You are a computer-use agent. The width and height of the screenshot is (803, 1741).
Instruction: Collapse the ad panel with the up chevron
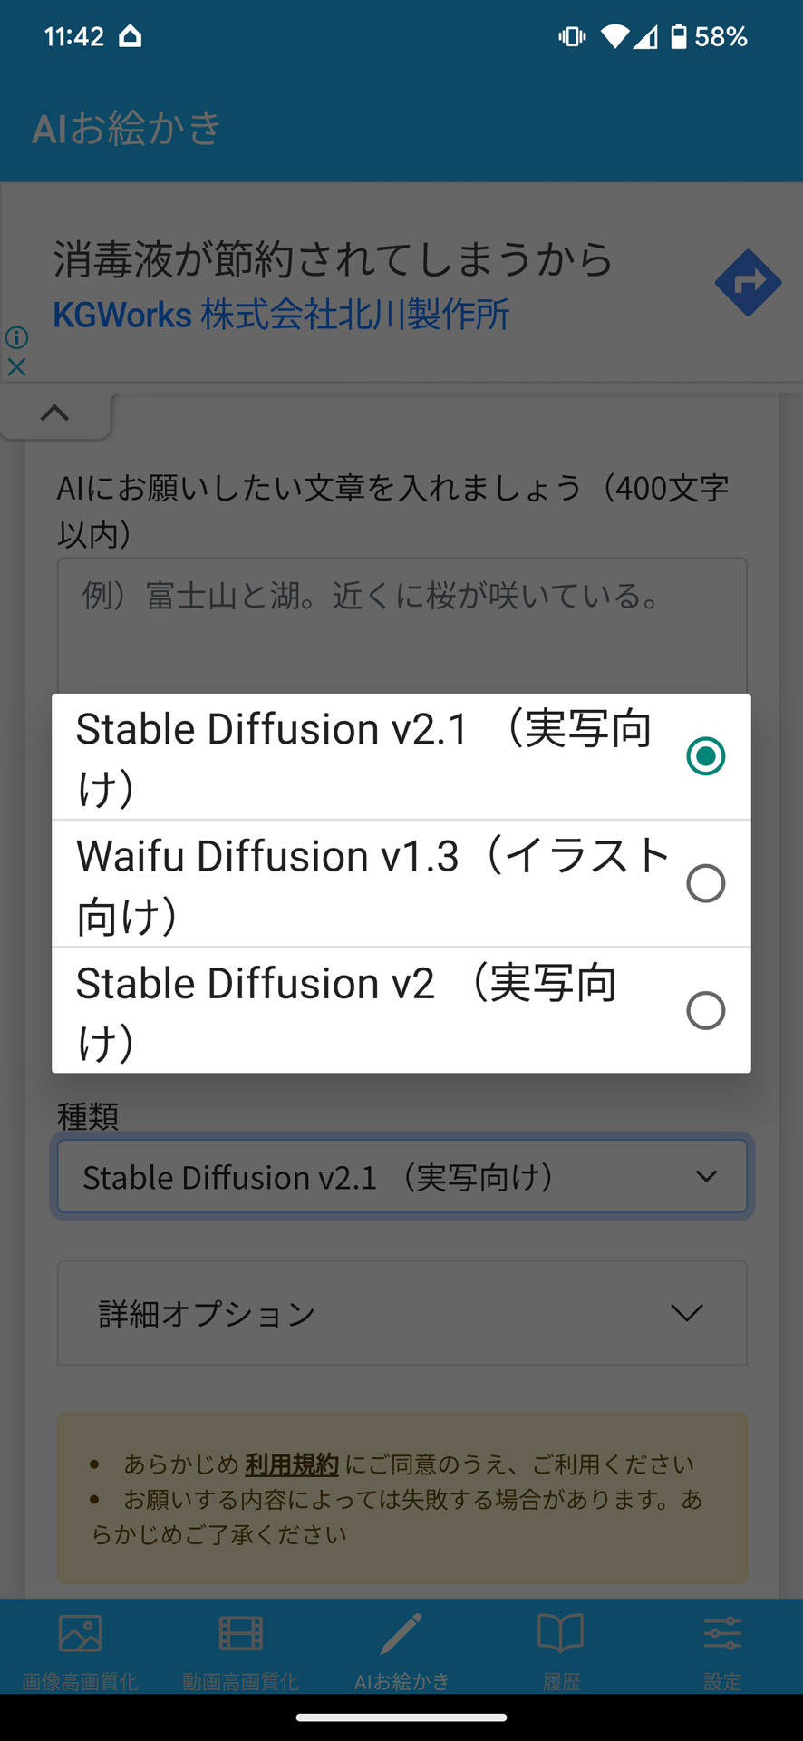pyautogui.click(x=54, y=413)
